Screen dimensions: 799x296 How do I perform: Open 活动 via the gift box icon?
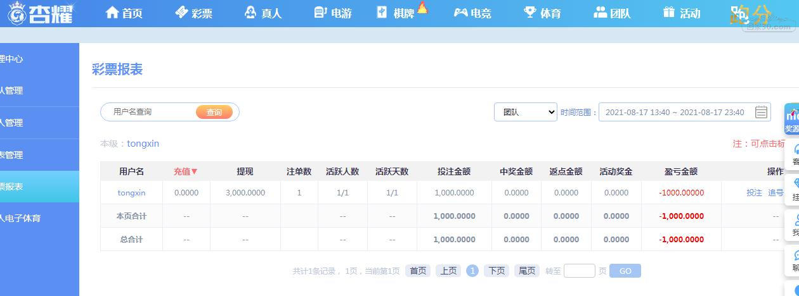point(669,13)
